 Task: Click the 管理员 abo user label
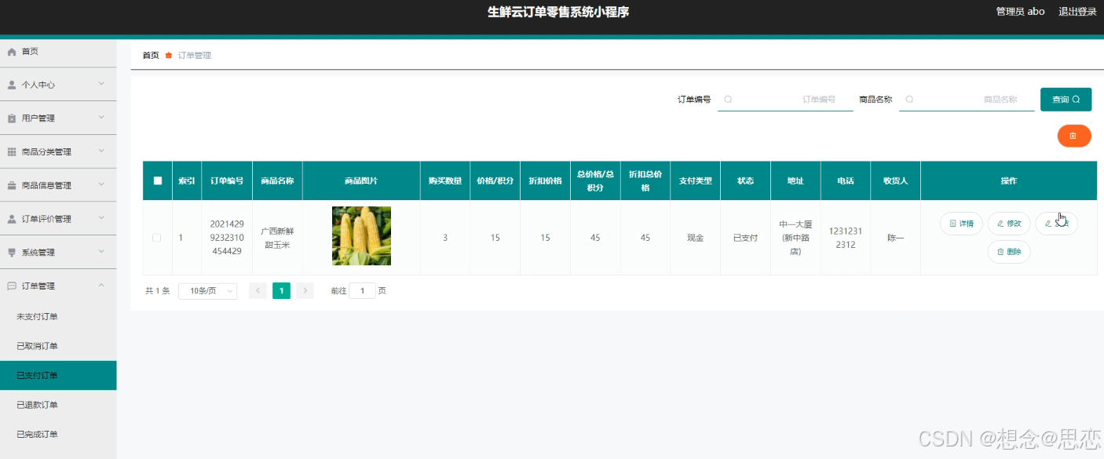tap(1020, 12)
